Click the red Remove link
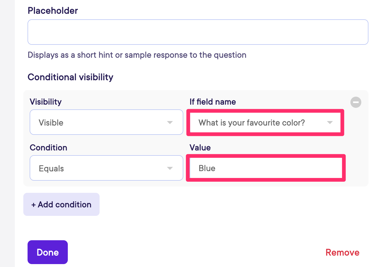 [x=342, y=252]
